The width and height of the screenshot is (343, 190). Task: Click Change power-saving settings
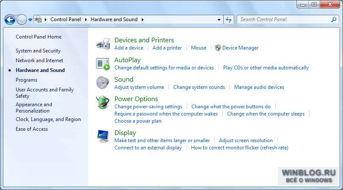(148, 107)
